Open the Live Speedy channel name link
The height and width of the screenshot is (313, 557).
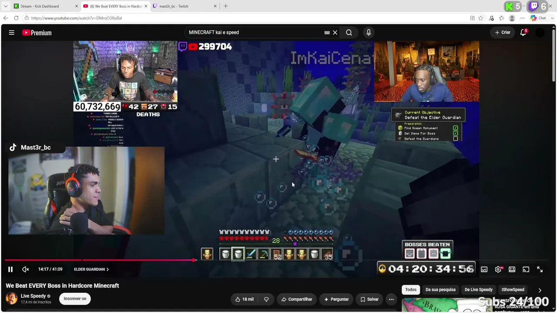pos(33,296)
